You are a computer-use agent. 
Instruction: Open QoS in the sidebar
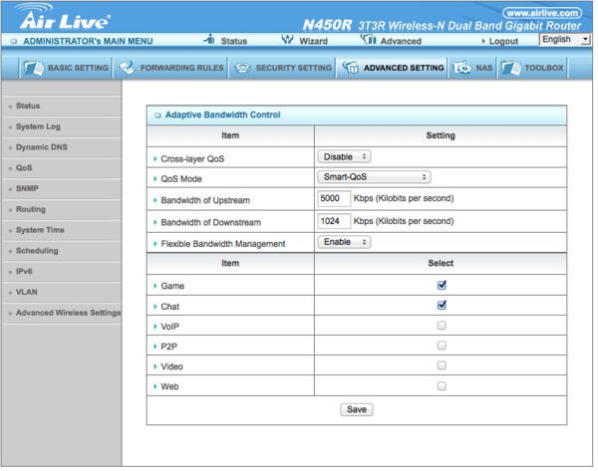point(24,168)
